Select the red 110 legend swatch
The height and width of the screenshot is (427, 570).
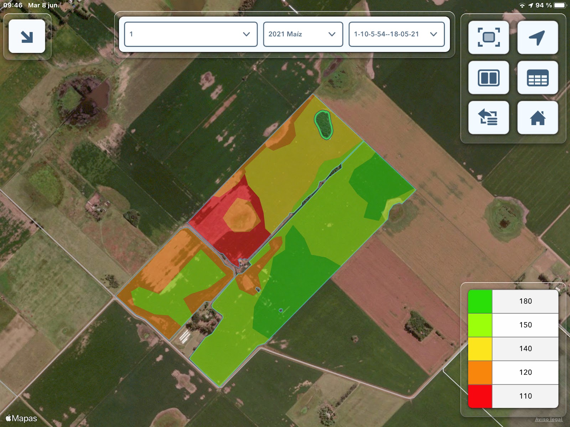click(480, 396)
